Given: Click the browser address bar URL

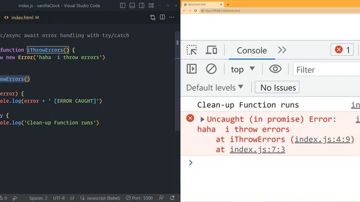Looking at the screenshot, I should coord(222,11).
